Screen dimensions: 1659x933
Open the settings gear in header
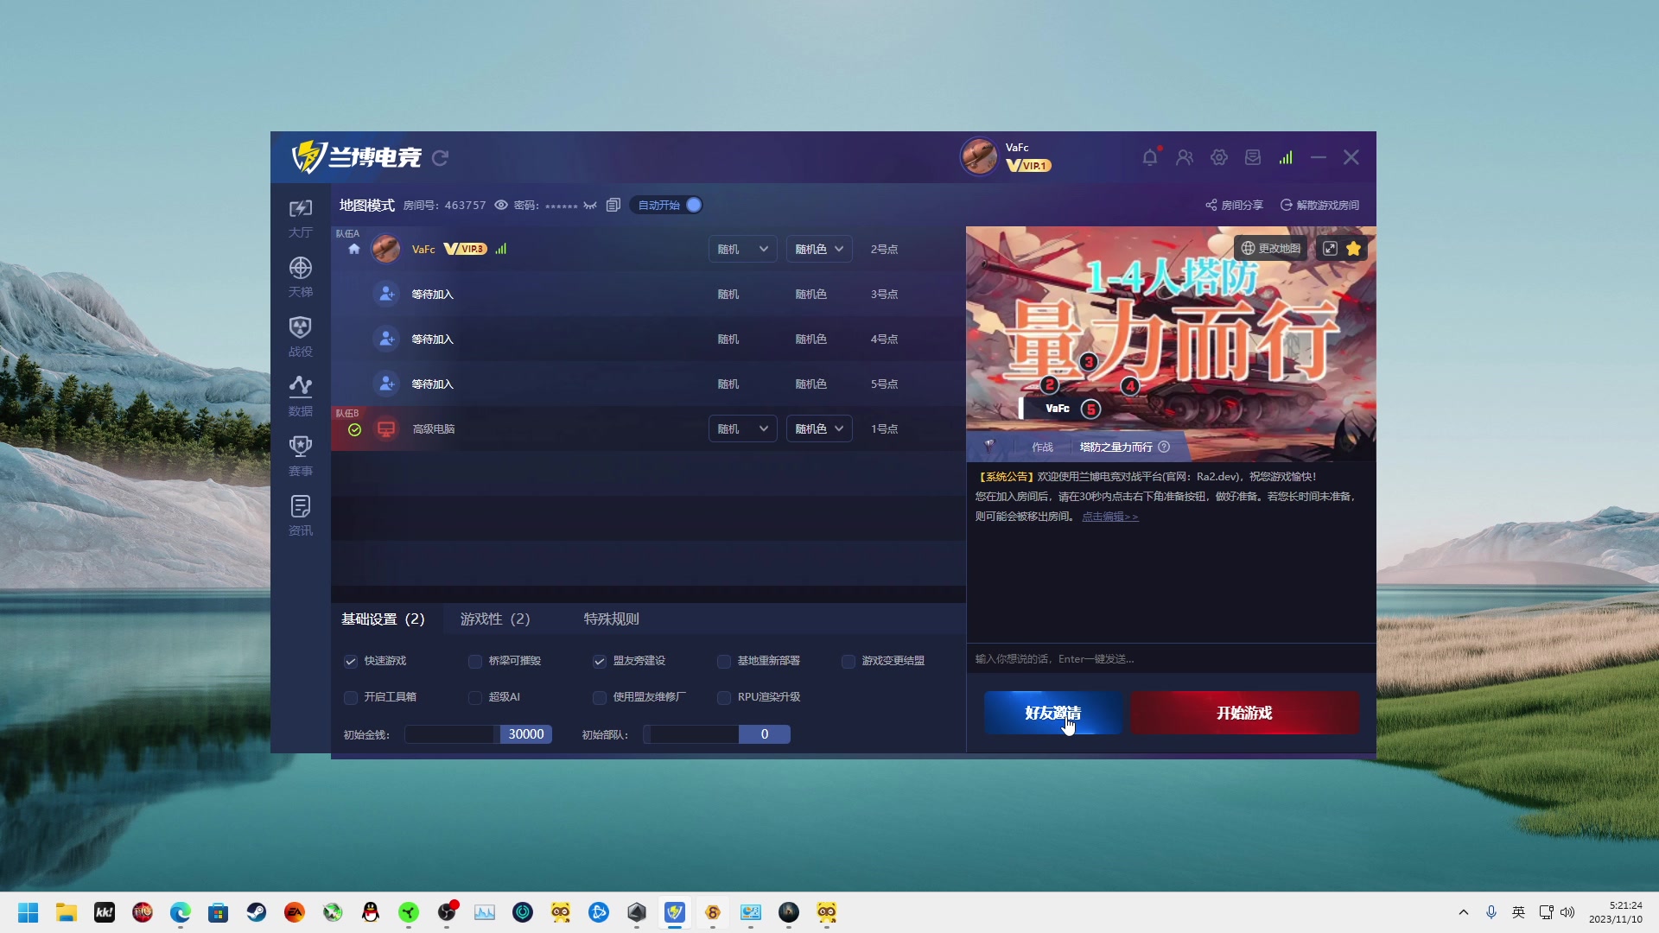[1219, 157]
